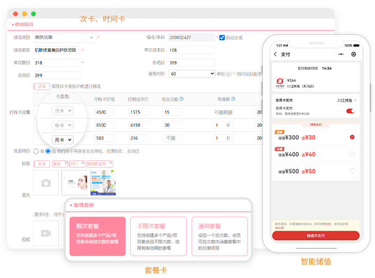Click the 单次成本价 field showing 108

point(192,50)
